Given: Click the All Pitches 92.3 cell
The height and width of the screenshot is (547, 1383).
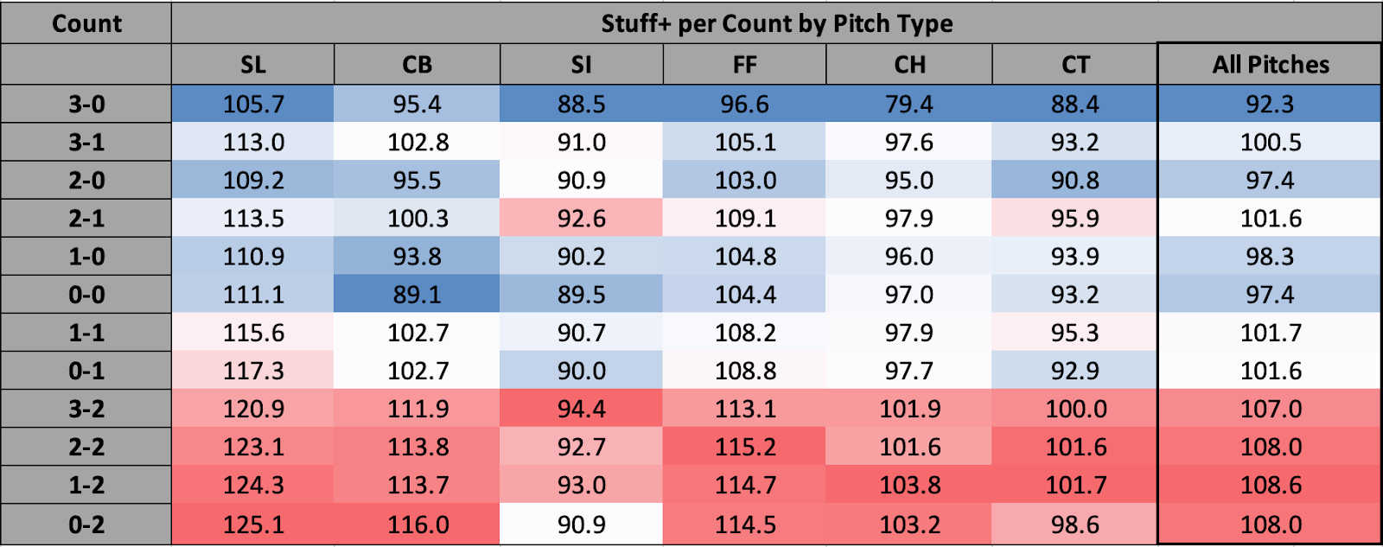Looking at the screenshot, I should click(x=1270, y=105).
